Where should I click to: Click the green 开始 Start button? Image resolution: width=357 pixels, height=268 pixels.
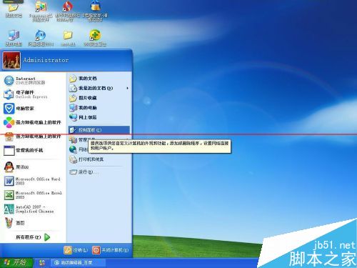tap(16, 263)
